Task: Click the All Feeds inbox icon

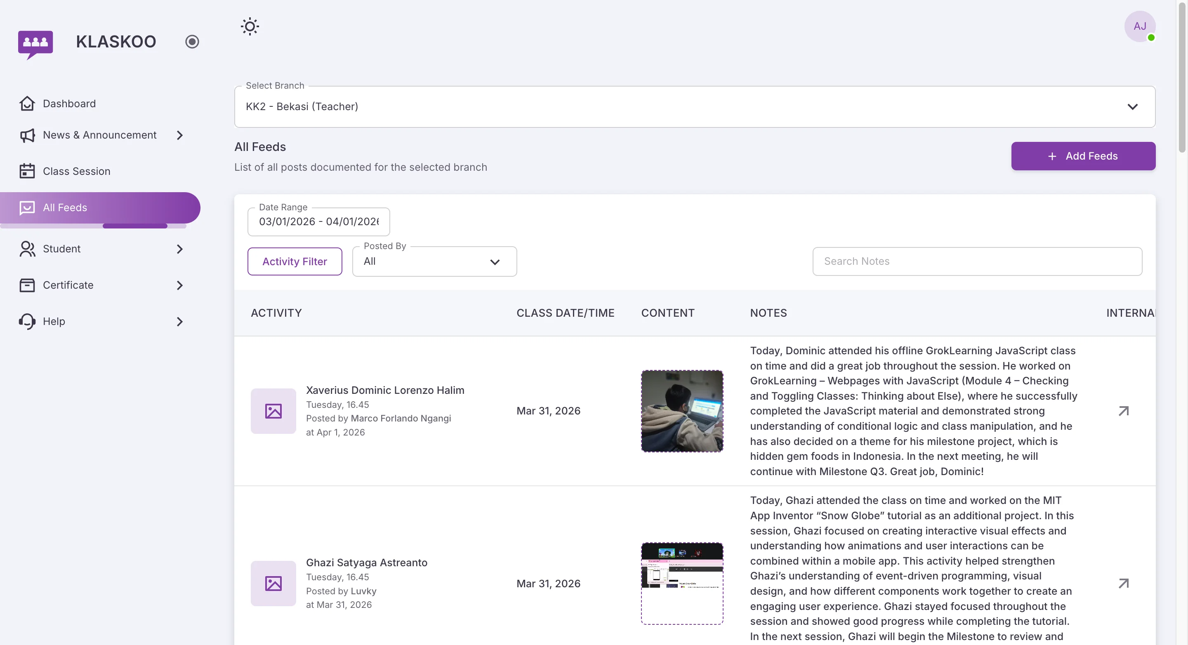Action: [27, 207]
